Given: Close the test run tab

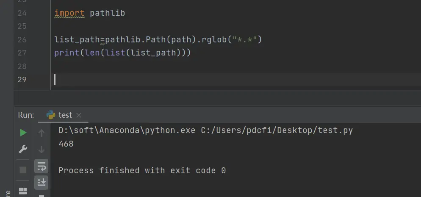Looking at the screenshot, I should [79, 115].
